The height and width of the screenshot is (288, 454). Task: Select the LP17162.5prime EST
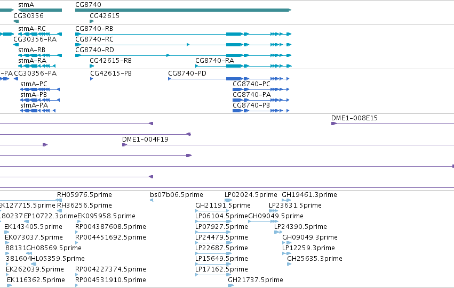(x=213, y=275)
